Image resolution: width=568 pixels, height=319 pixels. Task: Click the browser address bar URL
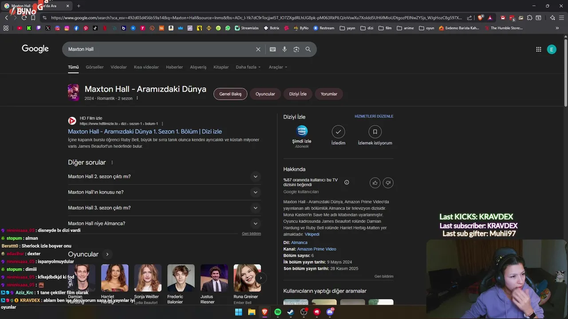pos(256,18)
